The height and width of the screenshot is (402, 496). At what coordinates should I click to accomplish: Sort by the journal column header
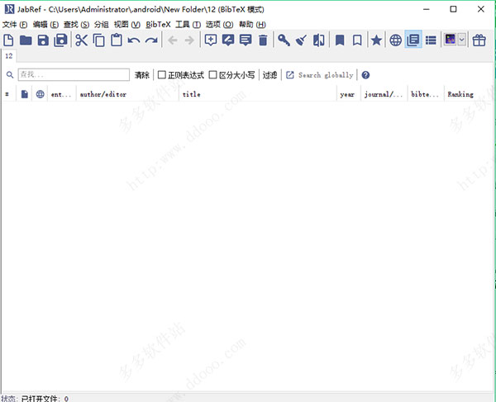(384, 94)
